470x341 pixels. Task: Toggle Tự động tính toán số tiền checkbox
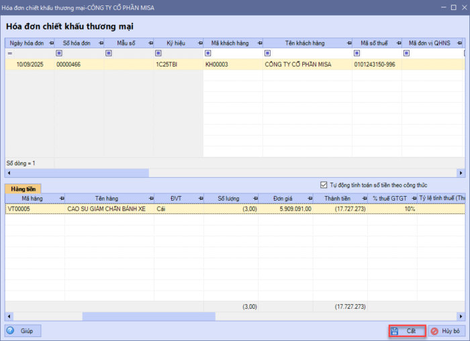[325, 185]
